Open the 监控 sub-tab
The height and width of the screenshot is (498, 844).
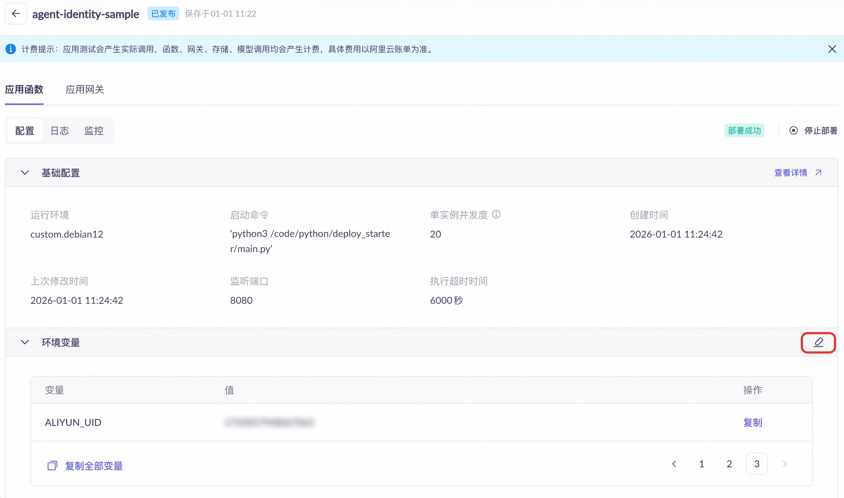pos(94,131)
